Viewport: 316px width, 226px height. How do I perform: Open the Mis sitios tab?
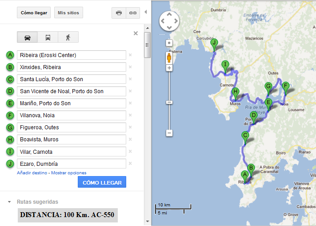click(68, 13)
